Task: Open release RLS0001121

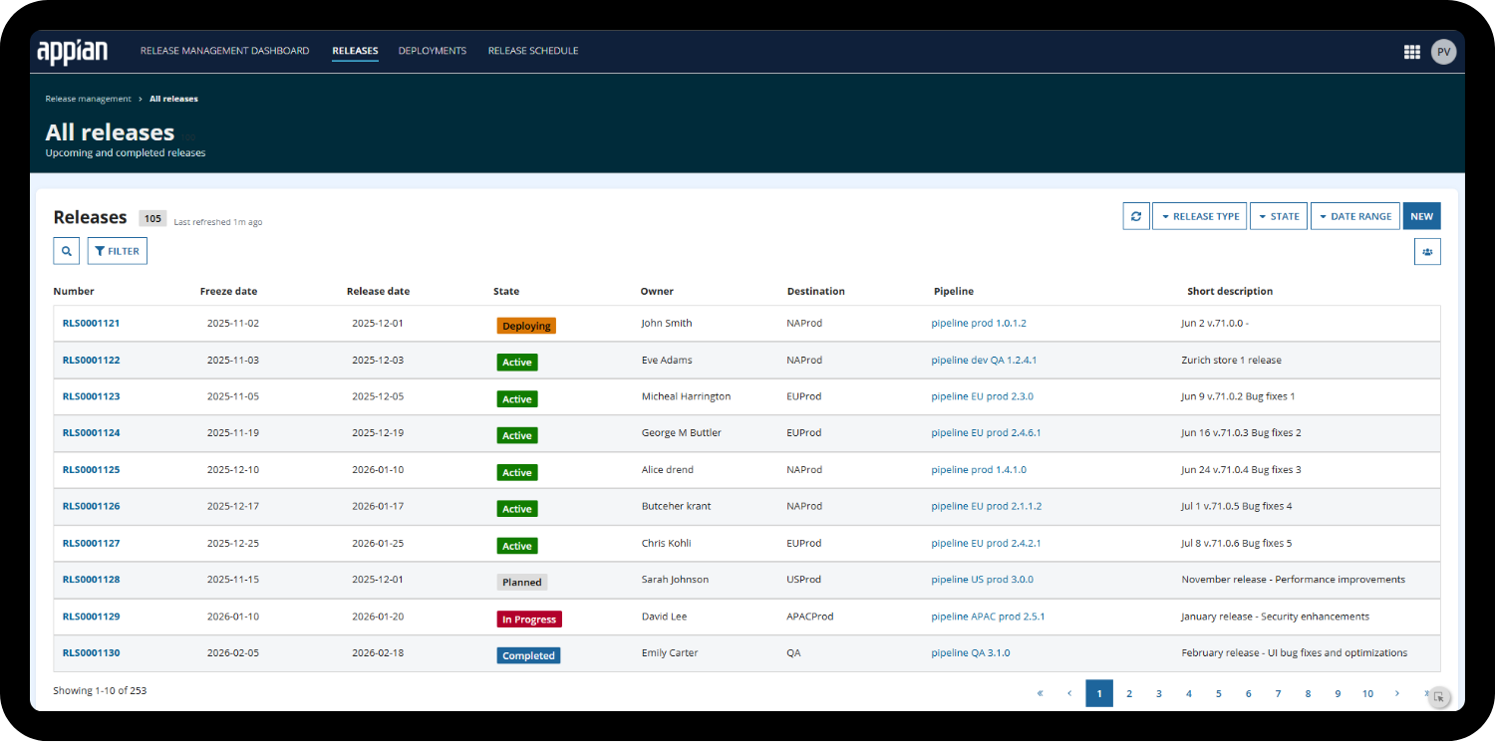Action: point(92,324)
